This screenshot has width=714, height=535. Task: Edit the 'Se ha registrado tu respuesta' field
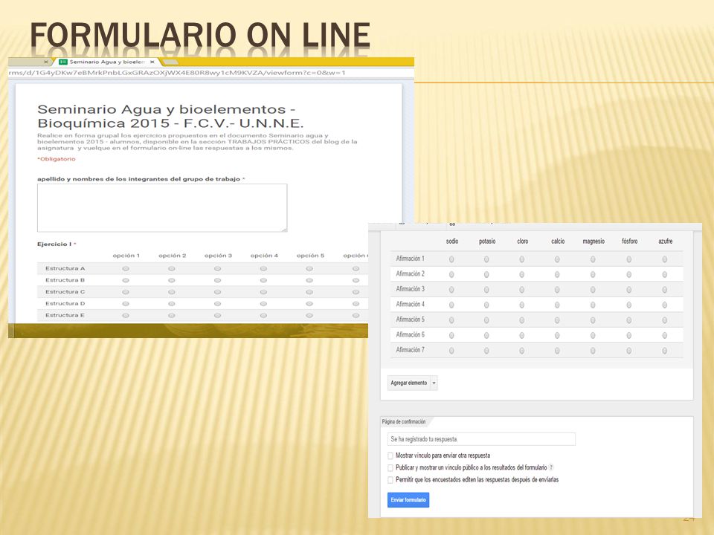[x=481, y=439]
